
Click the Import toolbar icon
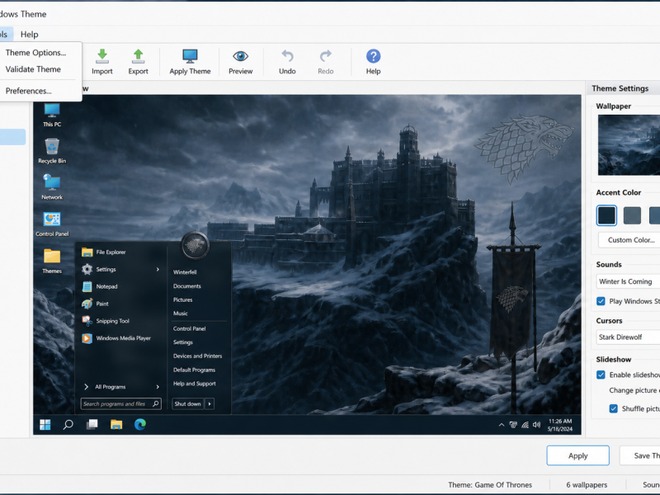click(101, 56)
